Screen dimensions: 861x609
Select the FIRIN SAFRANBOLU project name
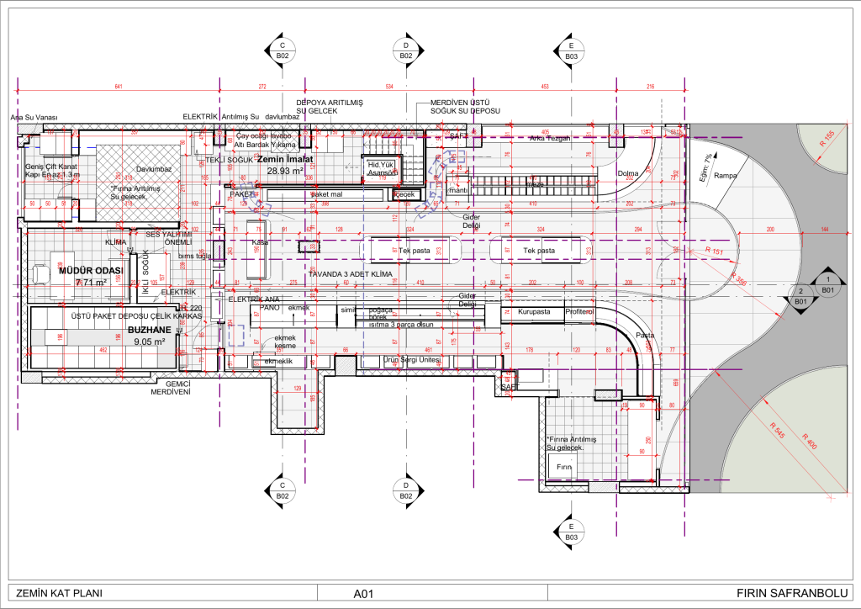pyautogui.click(x=792, y=593)
